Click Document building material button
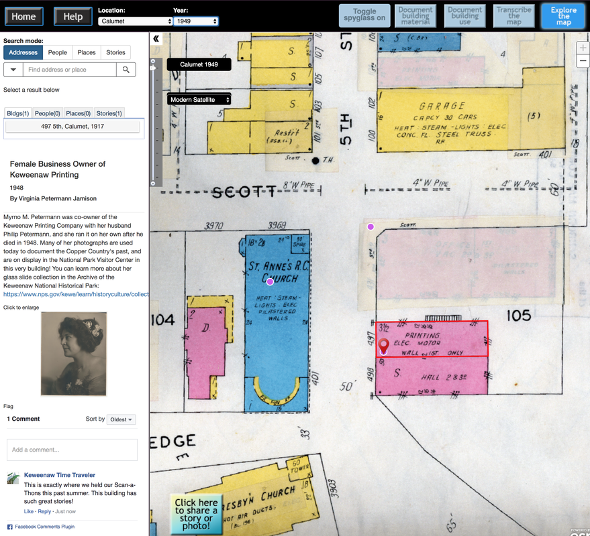 pos(415,16)
